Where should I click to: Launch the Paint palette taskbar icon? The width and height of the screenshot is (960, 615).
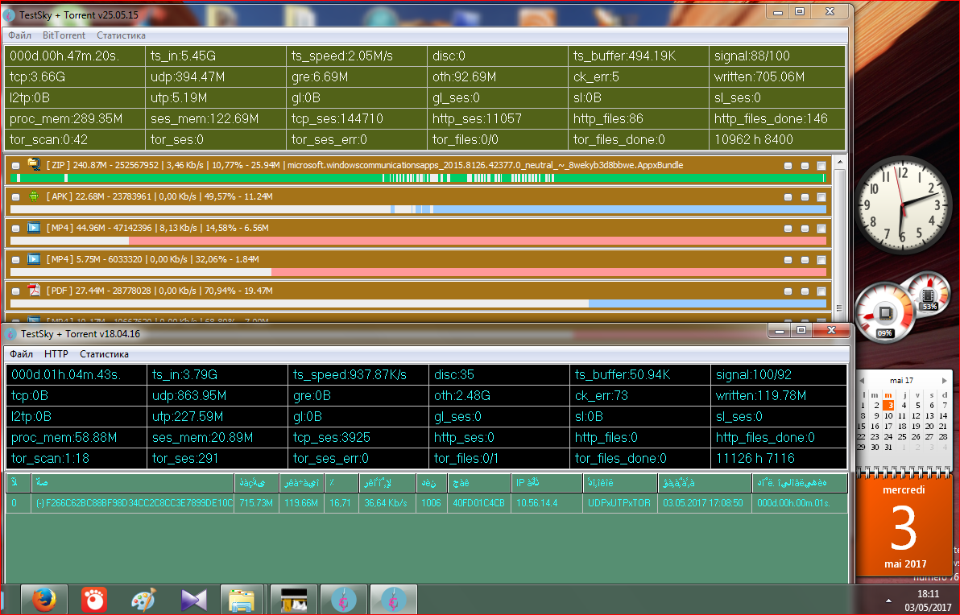[x=145, y=600]
